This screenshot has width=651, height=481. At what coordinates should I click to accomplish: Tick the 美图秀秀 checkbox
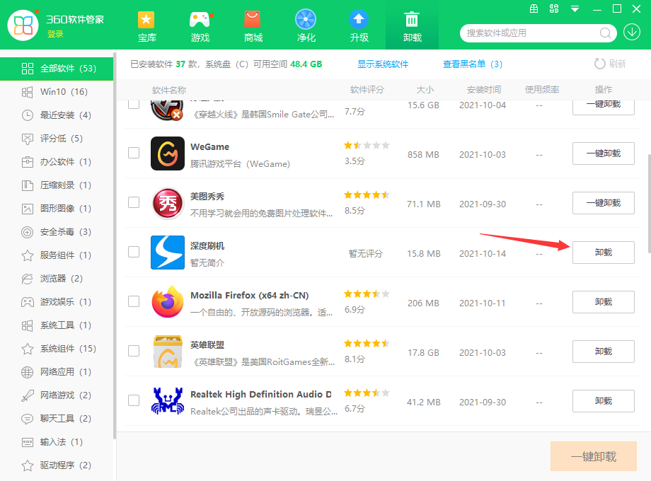click(134, 202)
